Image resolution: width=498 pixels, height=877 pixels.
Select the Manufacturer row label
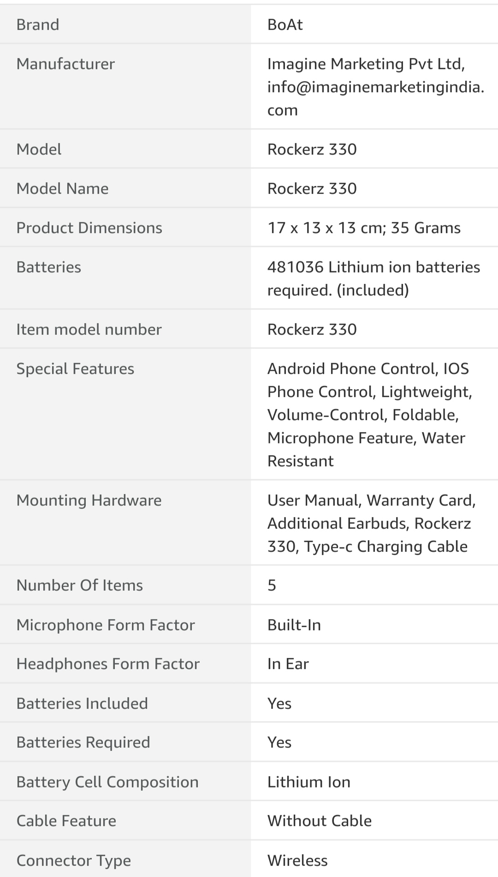65,64
